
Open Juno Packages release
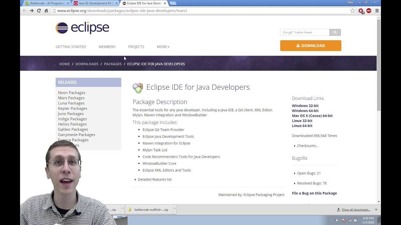coord(71,114)
